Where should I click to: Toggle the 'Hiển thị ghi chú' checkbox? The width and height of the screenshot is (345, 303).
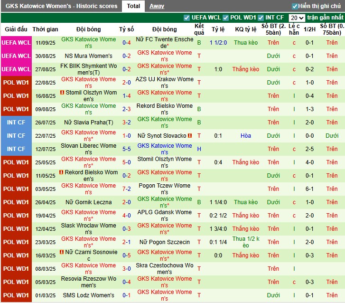[295, 6]
